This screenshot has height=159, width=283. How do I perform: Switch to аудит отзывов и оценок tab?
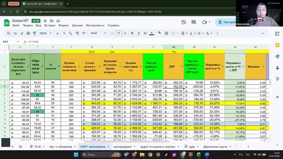[x=158, y=147]
